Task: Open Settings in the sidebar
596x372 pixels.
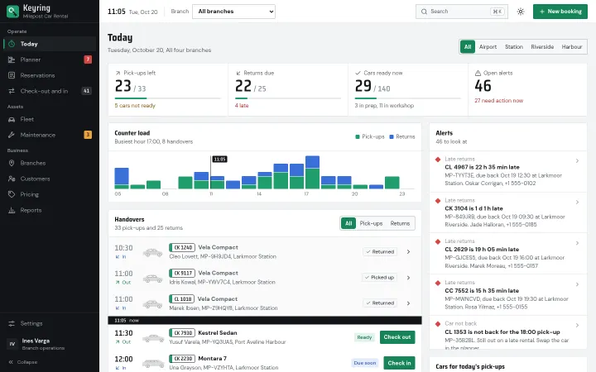Action: pos(50,323)
